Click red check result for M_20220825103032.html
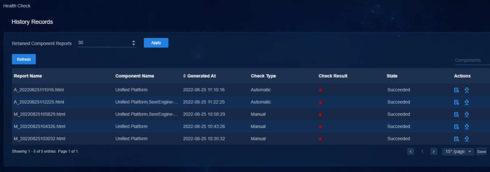 click(320, 139)
